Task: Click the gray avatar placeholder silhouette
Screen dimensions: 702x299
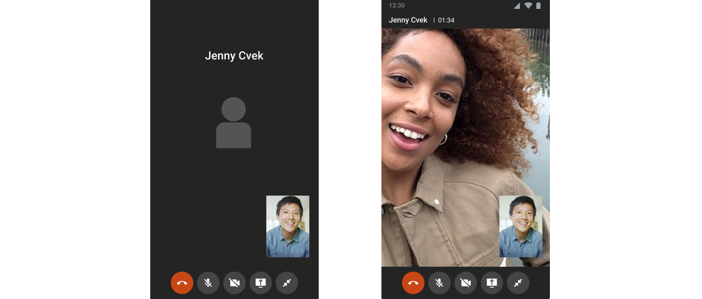Action: point(234,123)
